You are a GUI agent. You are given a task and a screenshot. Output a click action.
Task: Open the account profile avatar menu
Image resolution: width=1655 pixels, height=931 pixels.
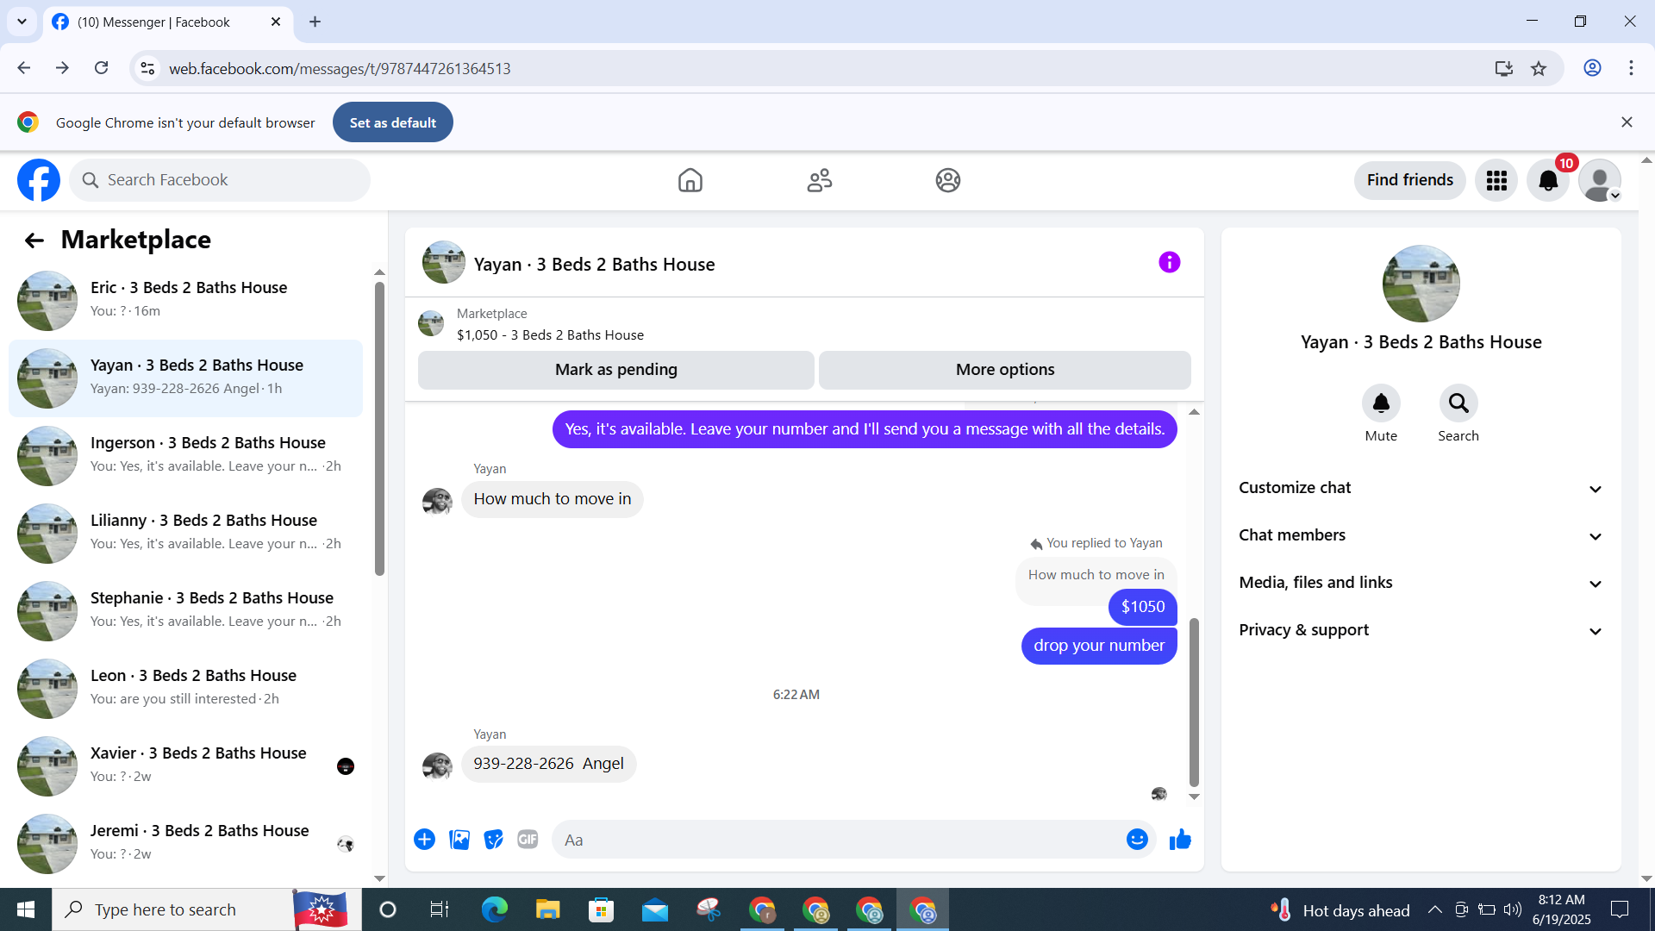point(1600,180)
